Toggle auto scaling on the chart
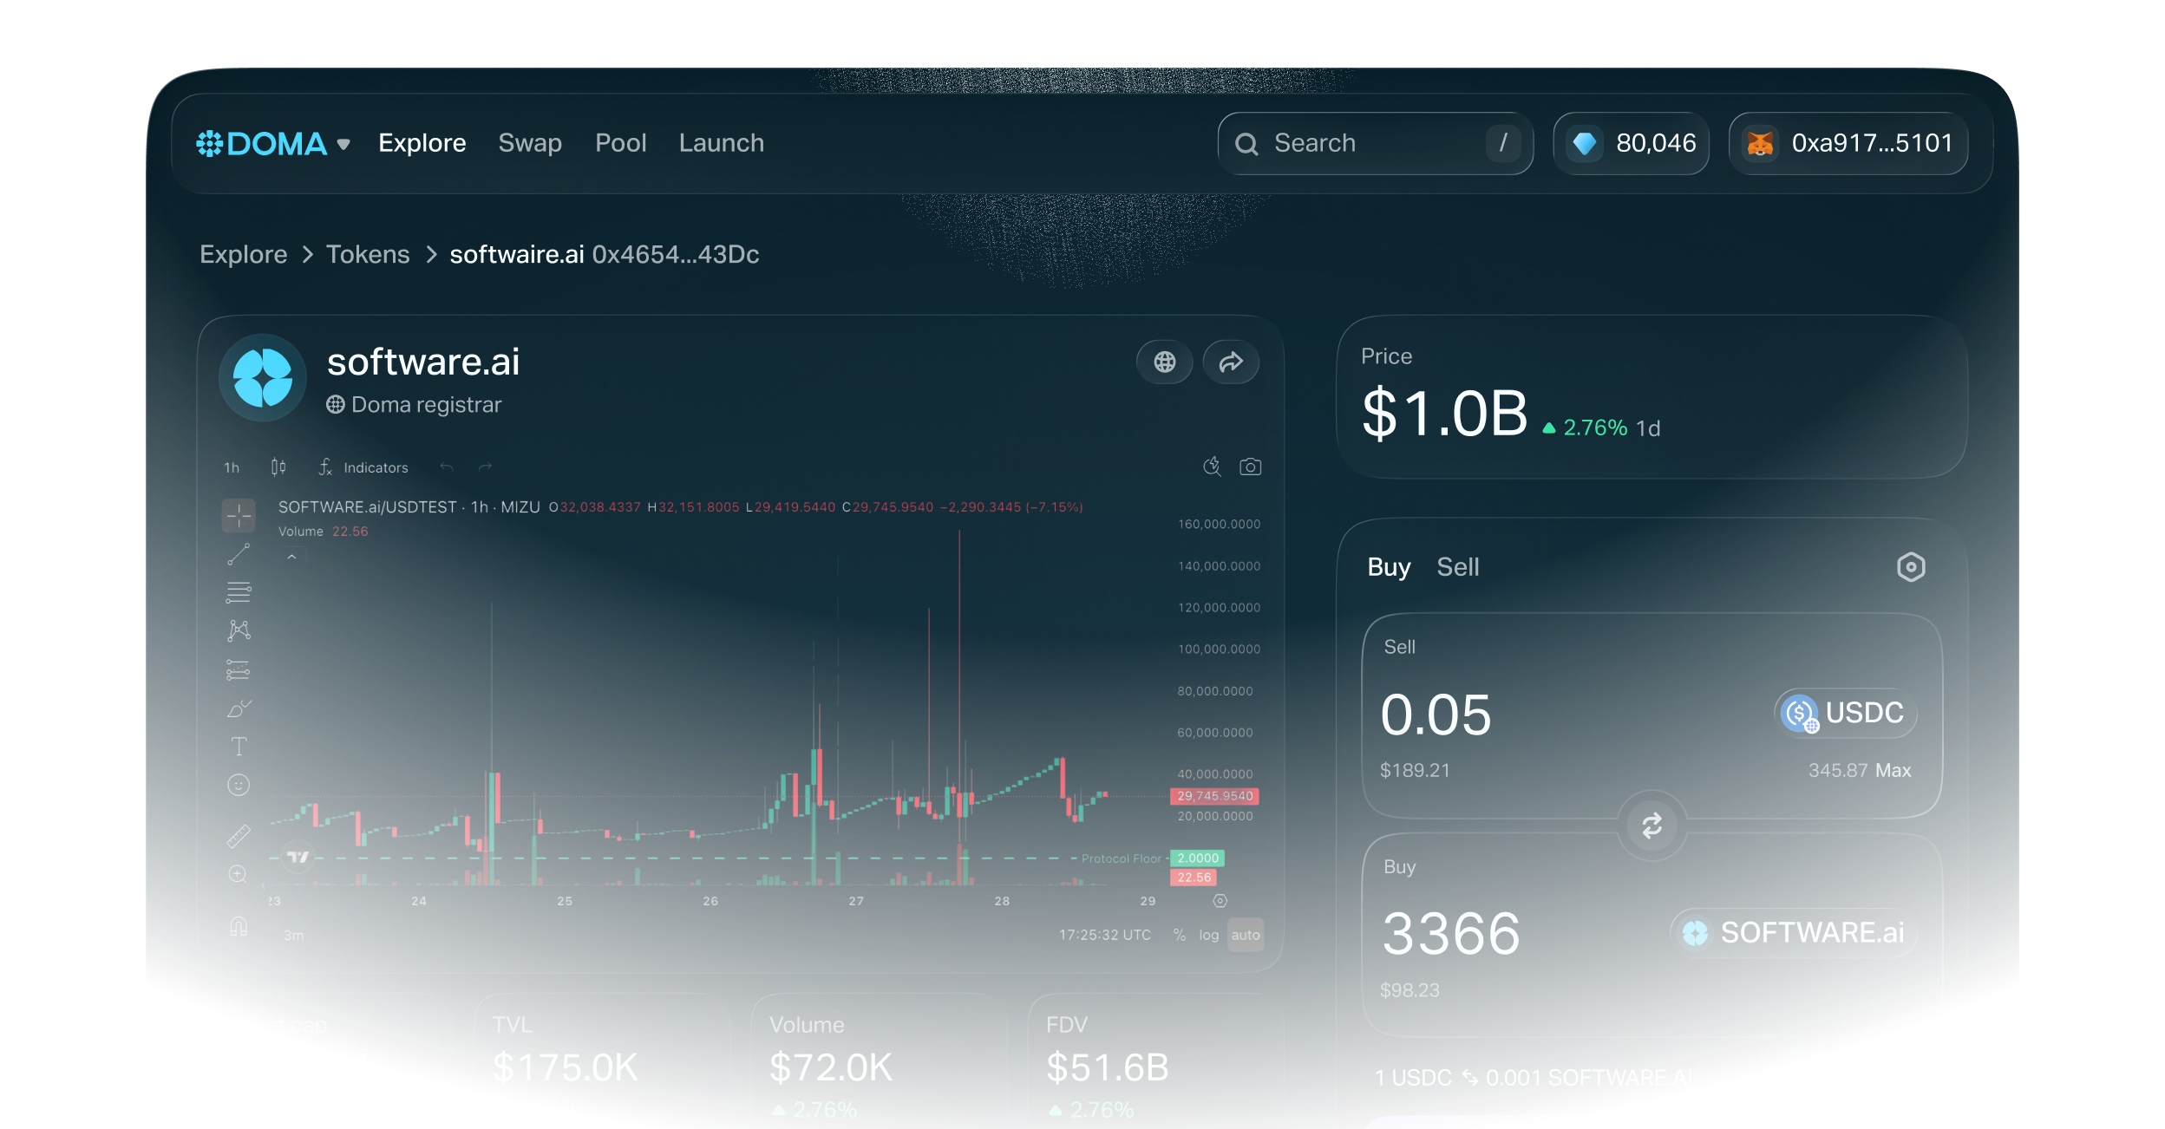This screenshot has width=2165, height=1129. [1246, 934]
